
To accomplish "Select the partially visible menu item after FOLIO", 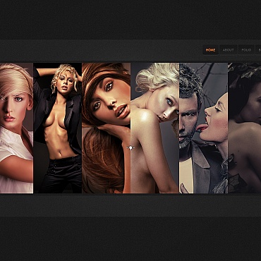I will click(x=258, y=50).
